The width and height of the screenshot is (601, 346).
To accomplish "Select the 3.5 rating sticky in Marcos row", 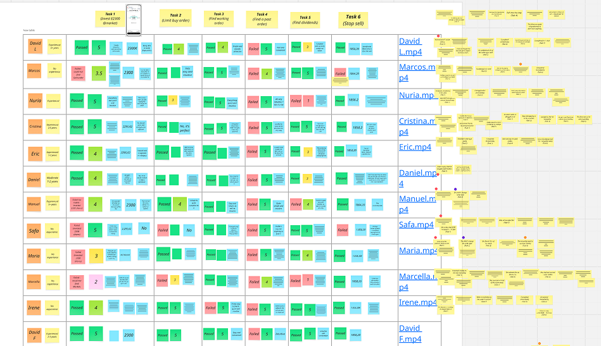I will pos(99,73).
